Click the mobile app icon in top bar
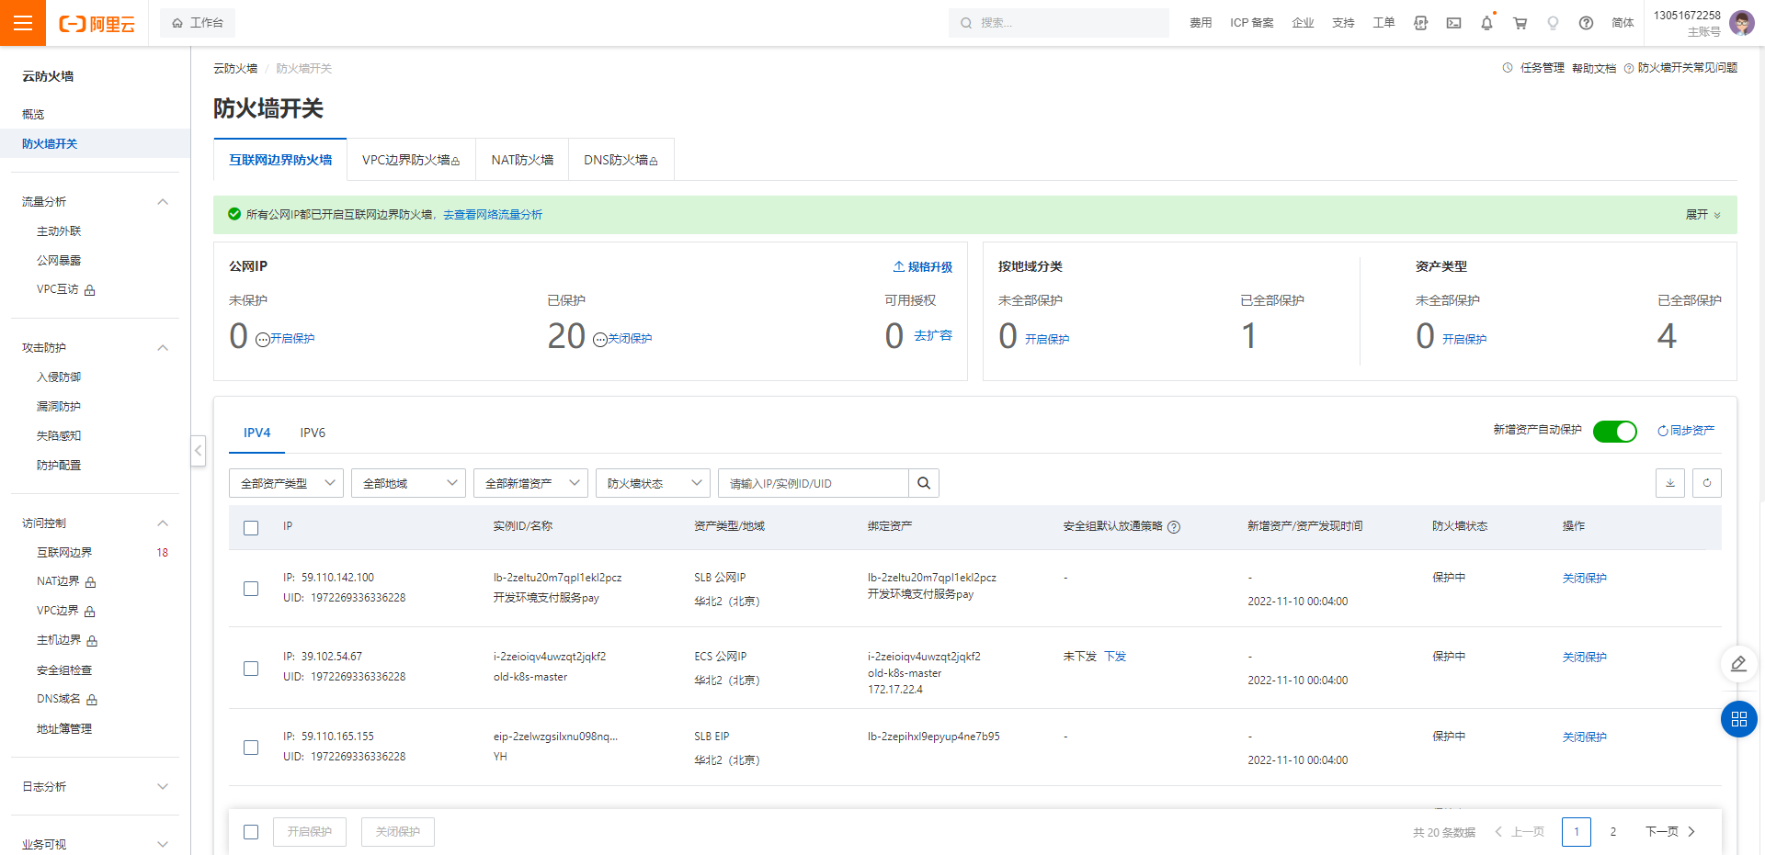Viewport: 1765px width, 855px height. (x=1420, y=23)
